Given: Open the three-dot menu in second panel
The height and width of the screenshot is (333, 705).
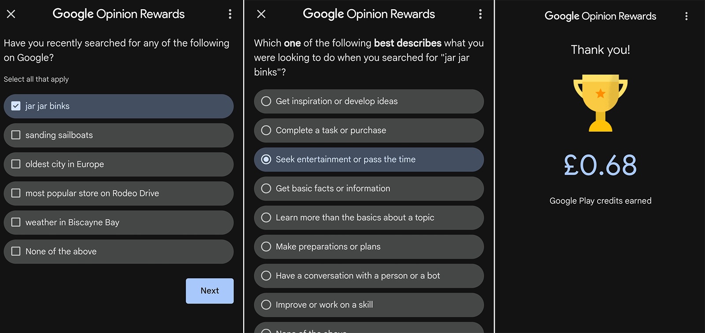Looking at the screenshot, I should pyautogui.click(x=480, y=14).
